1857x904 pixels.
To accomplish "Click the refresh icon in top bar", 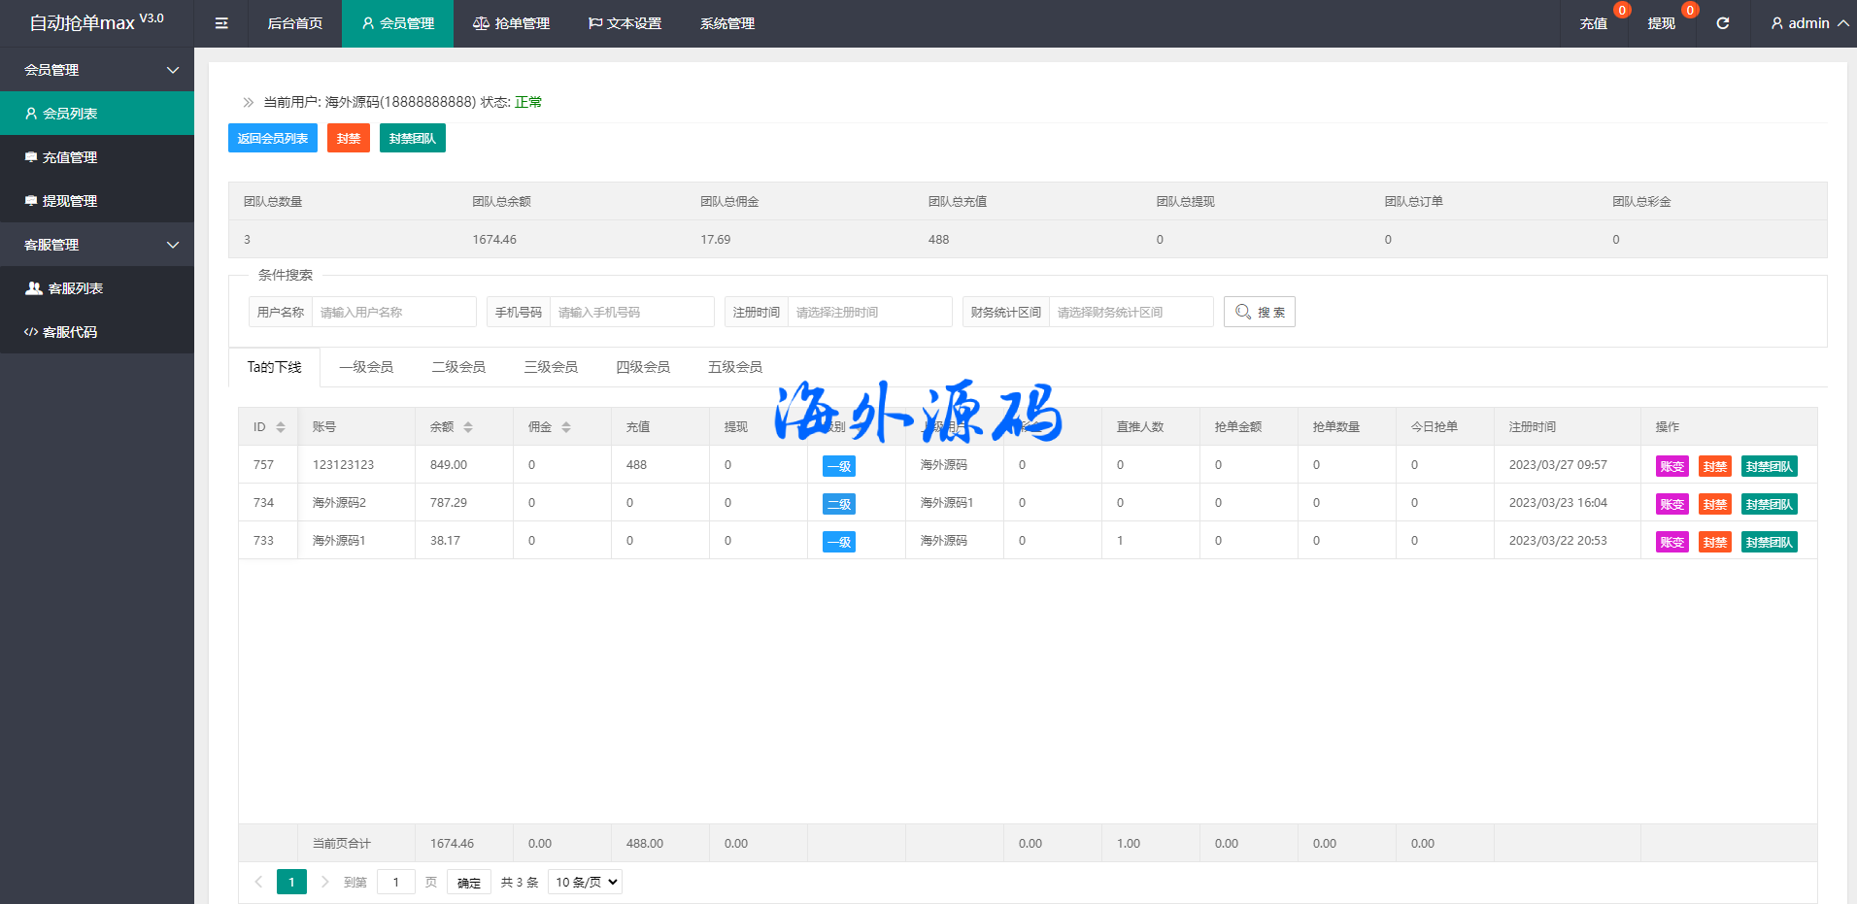I will click(x=1722, y=23).
